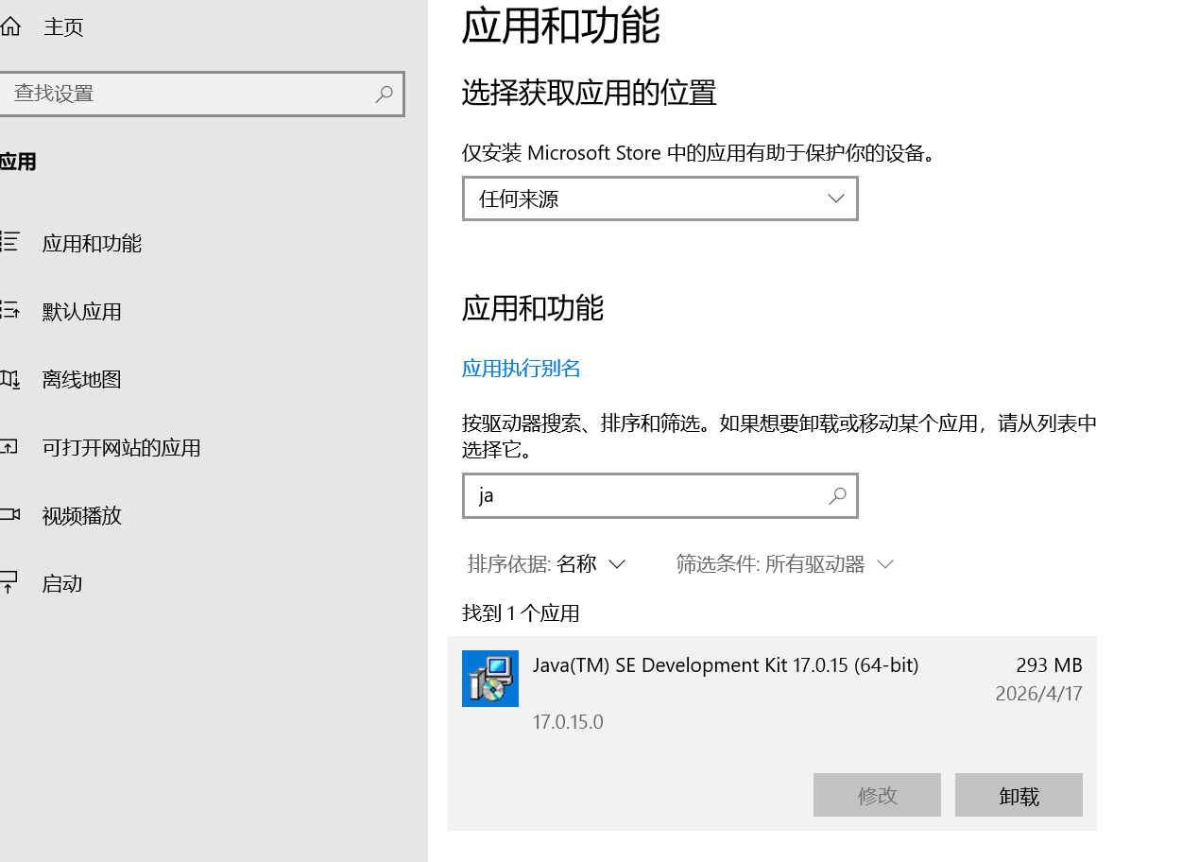1199x862 pixels.
Task: Click the Java installer icon
Action: pos(490,678)
